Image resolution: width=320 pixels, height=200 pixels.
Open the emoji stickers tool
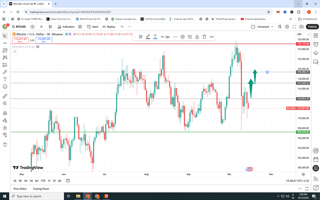point(5,86)
